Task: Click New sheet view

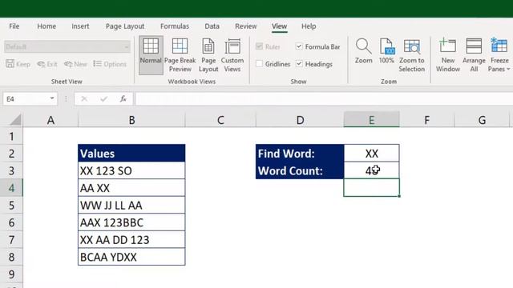Action: (75, 64)
